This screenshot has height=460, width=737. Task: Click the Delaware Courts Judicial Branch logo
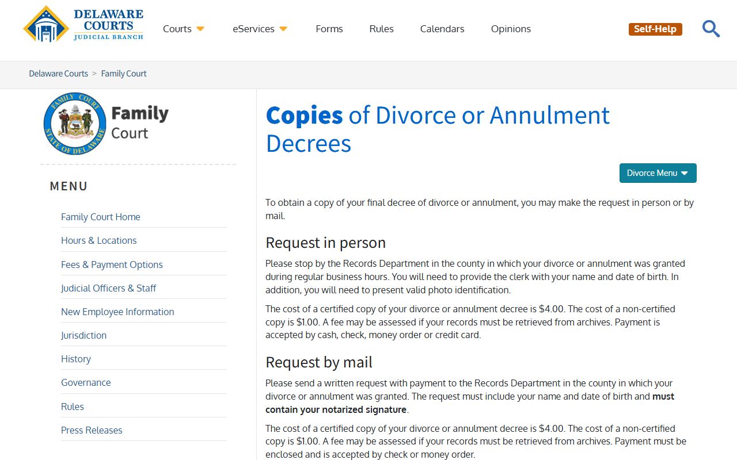83,24
